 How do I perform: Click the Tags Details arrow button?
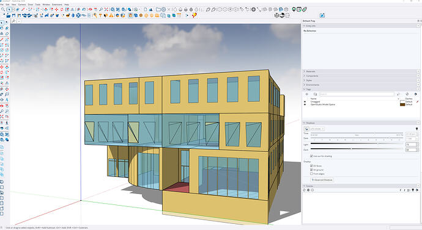[x=415, y=94]
